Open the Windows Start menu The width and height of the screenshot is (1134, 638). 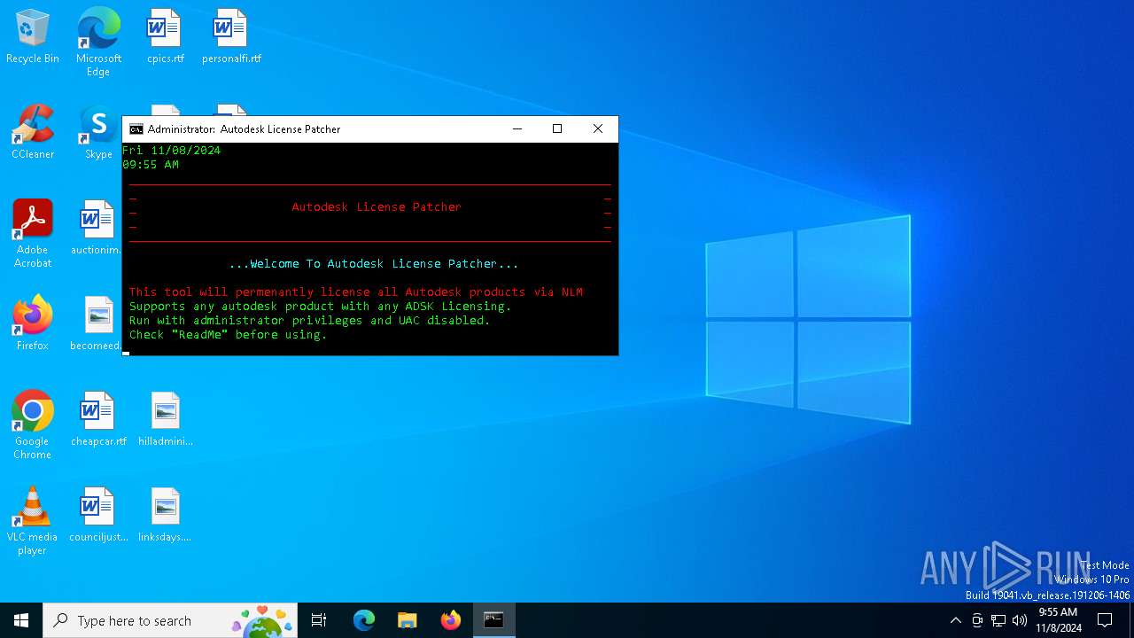click(x=21, y=620)
